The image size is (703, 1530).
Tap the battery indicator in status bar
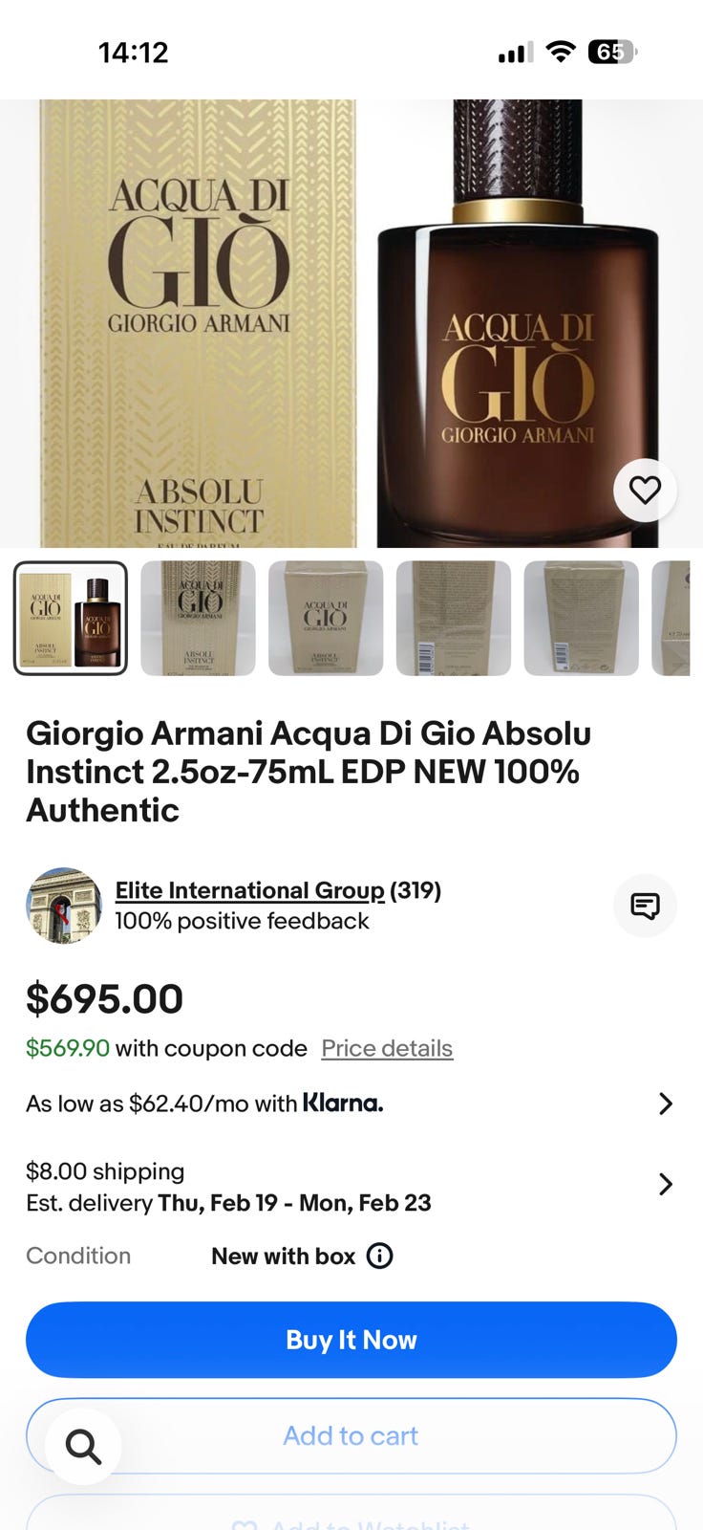612,52
